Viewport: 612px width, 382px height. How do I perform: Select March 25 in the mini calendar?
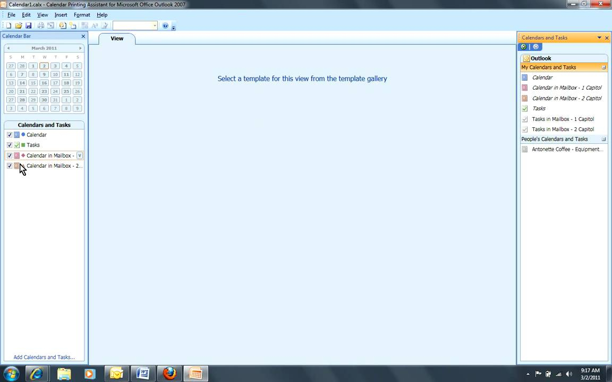pyautogui.click(x=66, y=92)
